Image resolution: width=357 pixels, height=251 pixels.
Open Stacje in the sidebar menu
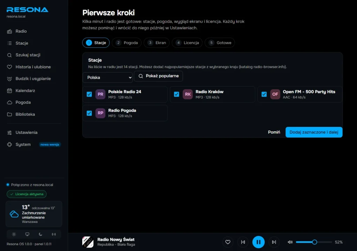(x=34, y=43)
